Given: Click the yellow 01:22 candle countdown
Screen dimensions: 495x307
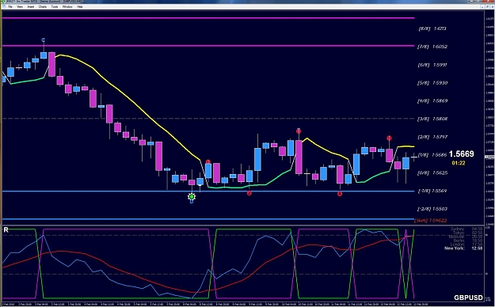Looking at the screenshot, I should [459, 163].
